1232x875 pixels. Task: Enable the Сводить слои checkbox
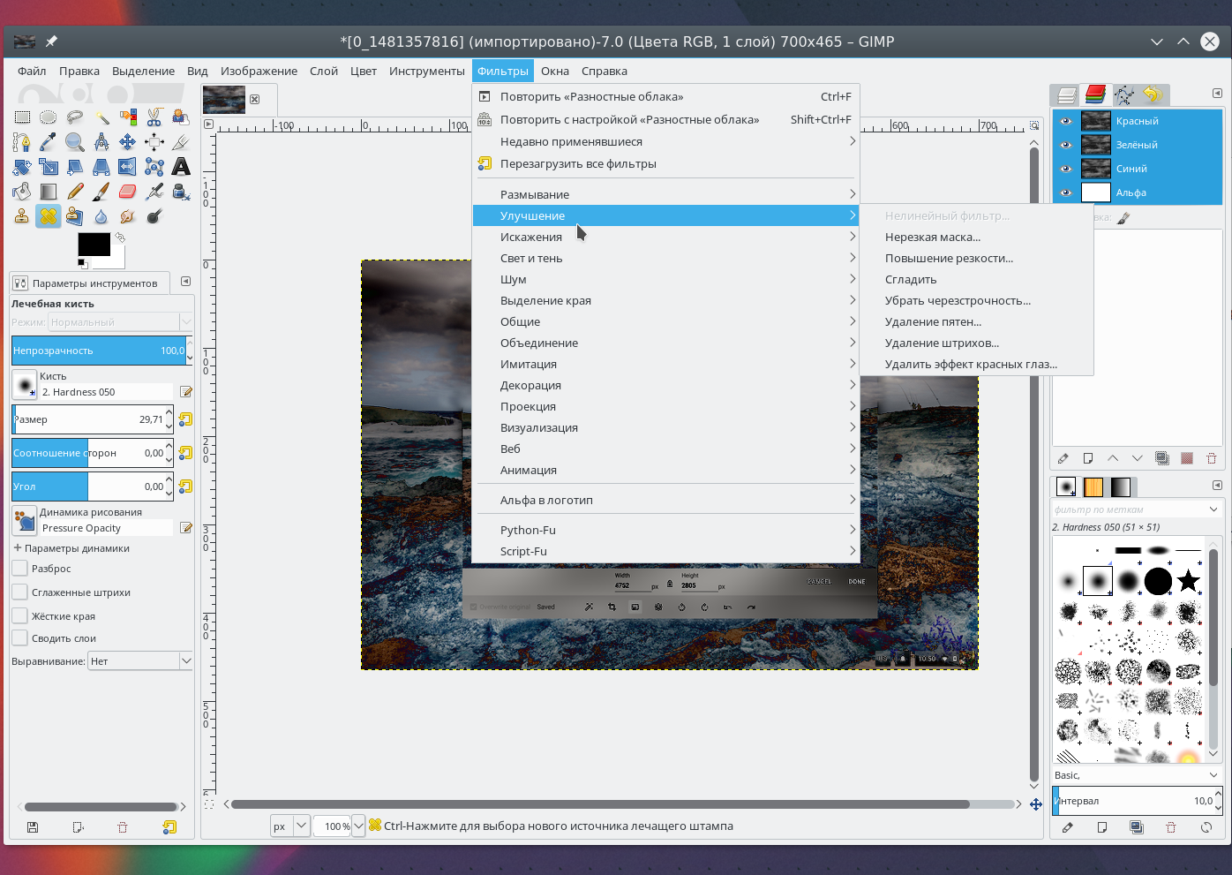19,638
